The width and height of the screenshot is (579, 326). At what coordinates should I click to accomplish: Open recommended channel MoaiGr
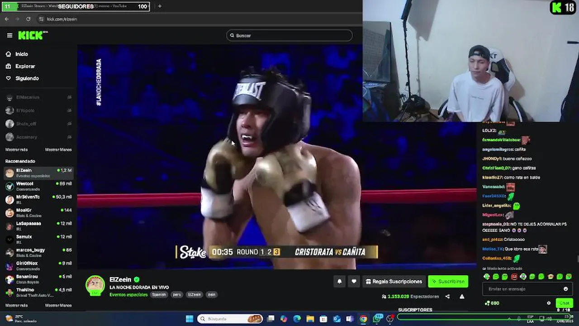pyautogui.click(x=38, y=213)
